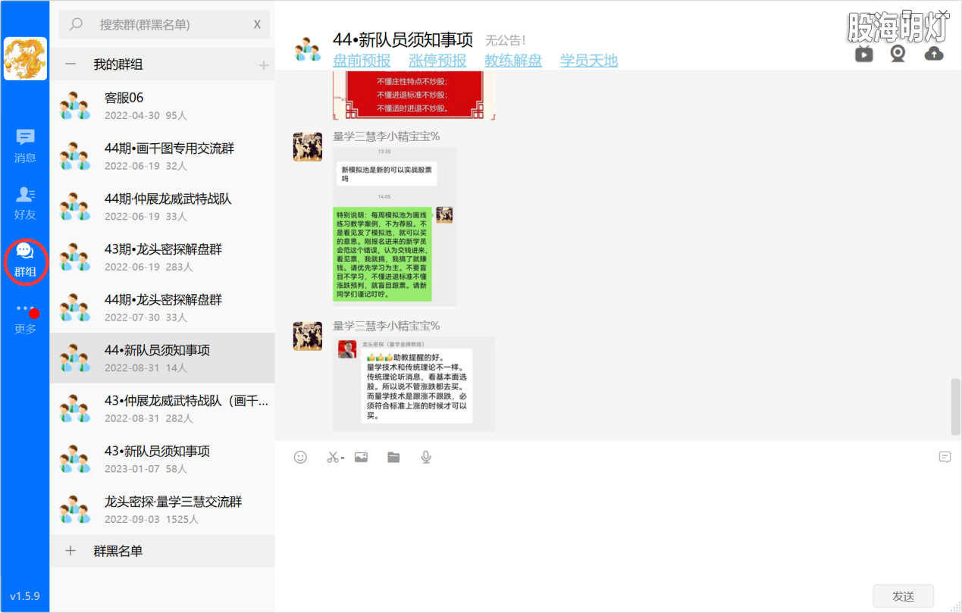The height and width of the screenshot is (613, 962).
Task: Select the screenshot scissors tool
Action: tap(332, 458)
